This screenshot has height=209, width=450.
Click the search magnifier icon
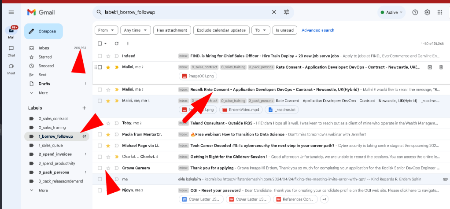(x=99, y=12)
